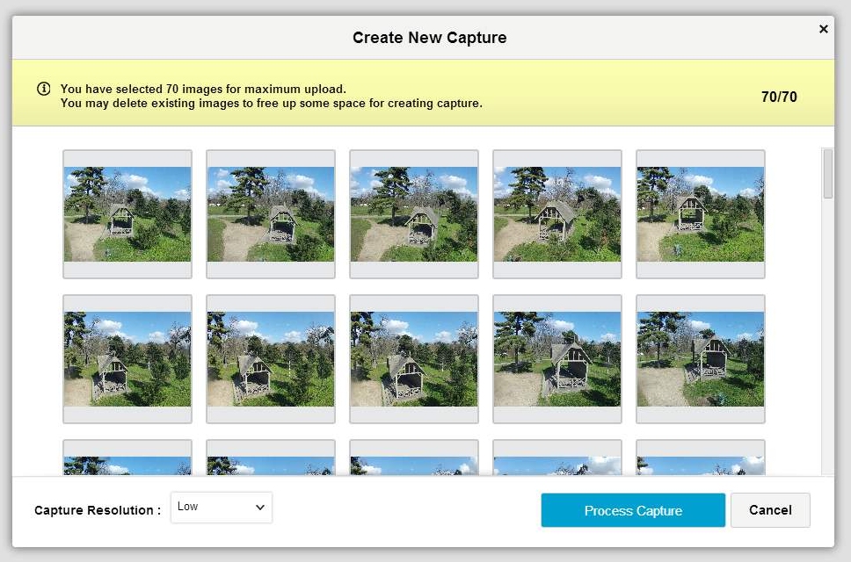Screen dimensions: 851x562
Task: Select the first thumbnail in the second row
Action: click(x=127, y=359)
